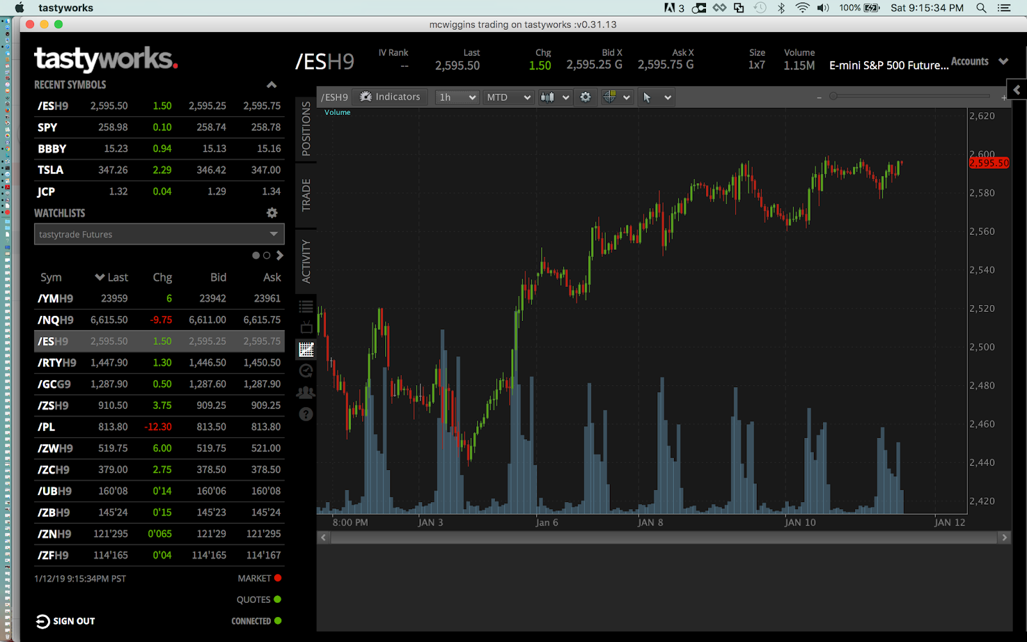
Task: Open the option chain list view icon
Action: click(306, 307)
